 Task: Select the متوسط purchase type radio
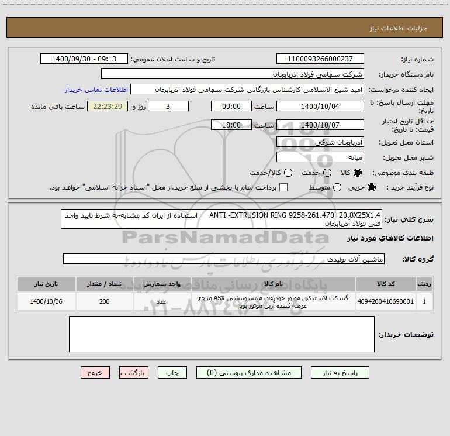[x=337, y=187]
